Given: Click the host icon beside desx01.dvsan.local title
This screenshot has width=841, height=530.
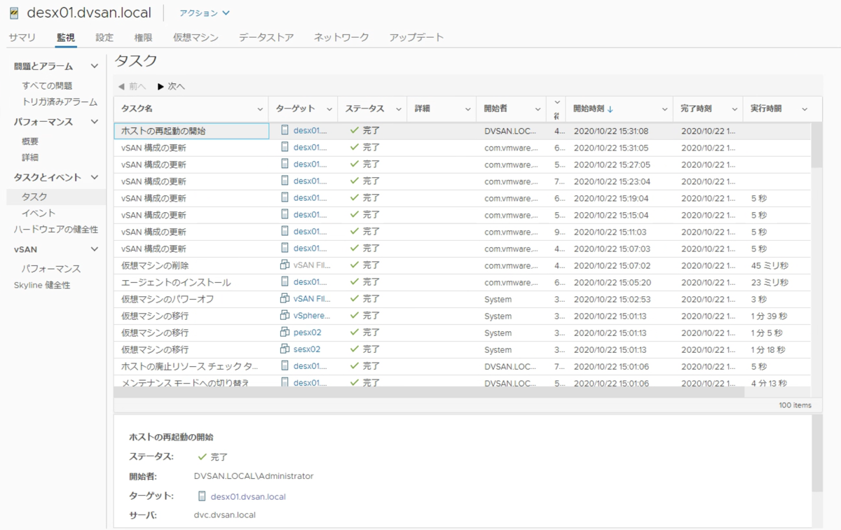Looking at the screenshot, I should click(14, 13).
